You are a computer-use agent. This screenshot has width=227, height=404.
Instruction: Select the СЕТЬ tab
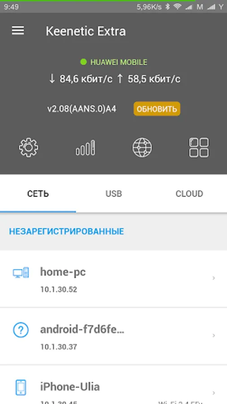[38, 193]
